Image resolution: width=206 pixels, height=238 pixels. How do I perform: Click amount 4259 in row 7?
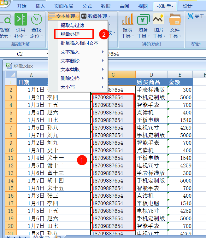click(180, 128)
